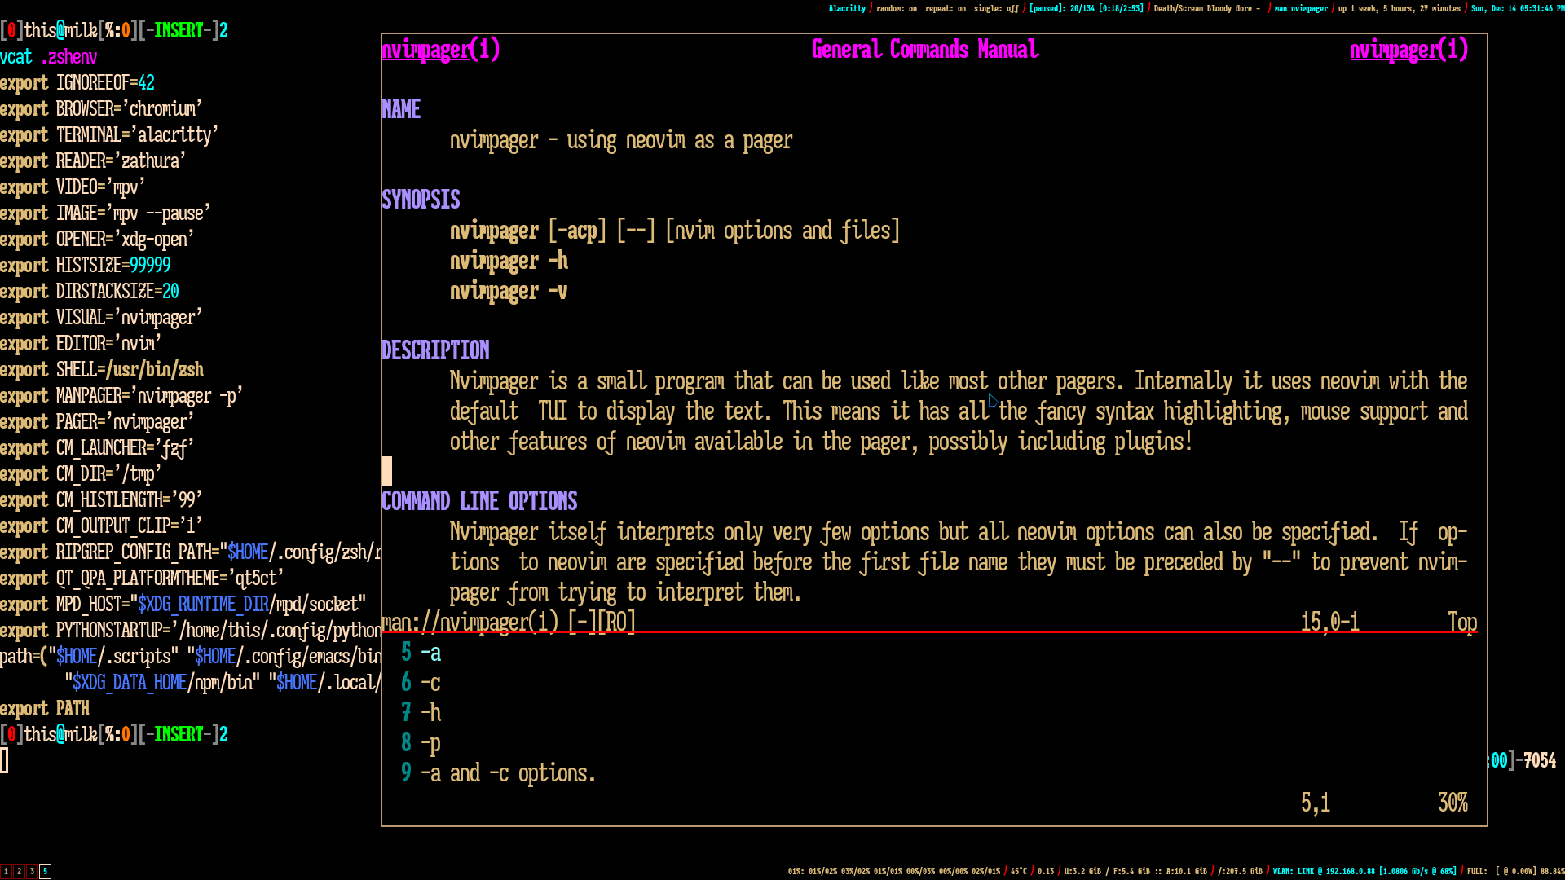Toggle the 'random: on' music setting
Image resolution: width=1565 pixels, height=880 pixels.
(896, 8)
